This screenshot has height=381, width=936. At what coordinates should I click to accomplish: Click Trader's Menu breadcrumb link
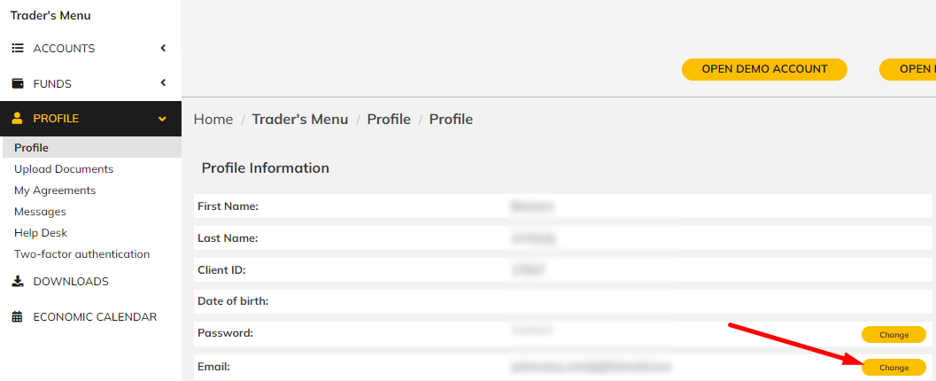[299, 120]
